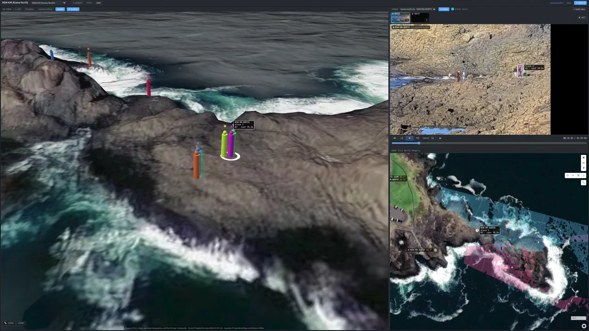The width and height of the screenshot is (589, 331).
Task: Click the video timeline slider handle
Action: pyautogui.click(x=419, y=143)
